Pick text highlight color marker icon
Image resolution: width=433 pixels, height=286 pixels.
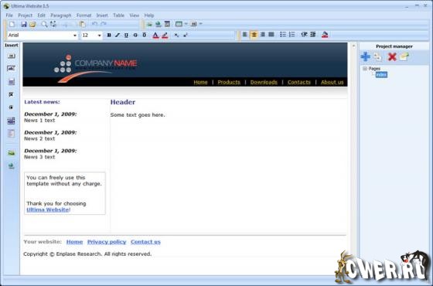[165, 36]
